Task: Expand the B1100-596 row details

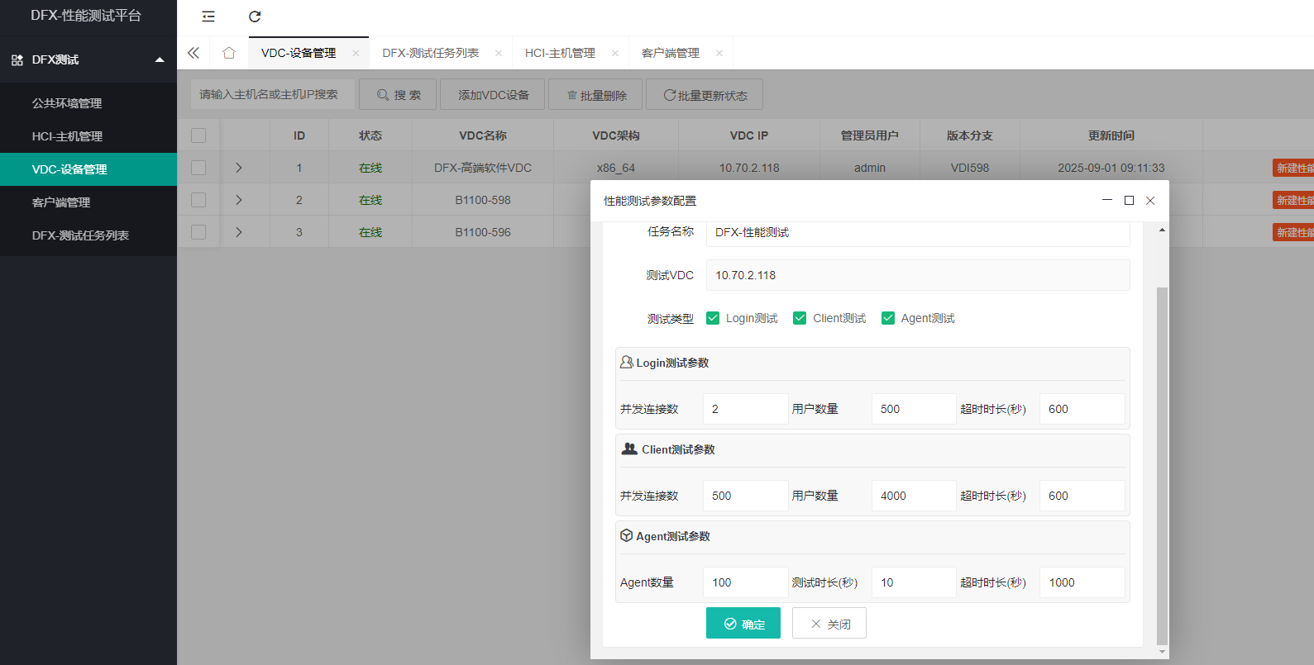Action: pyautogui.click(x=239, y=232)
